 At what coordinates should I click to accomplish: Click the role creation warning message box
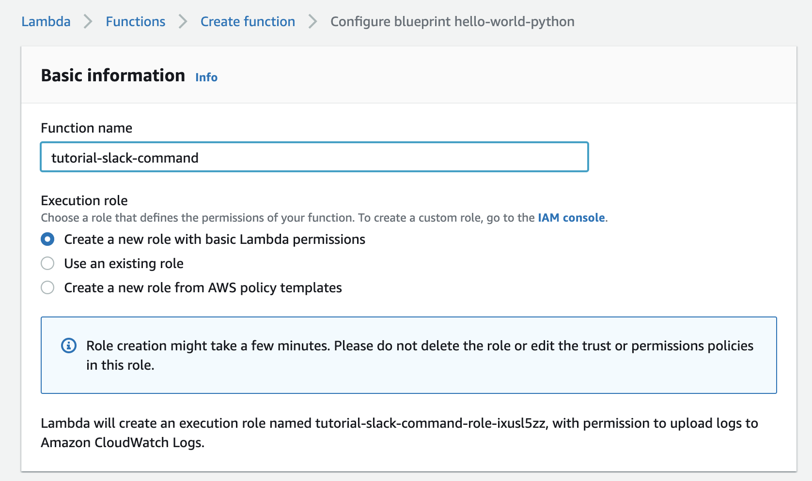click(x=408, y=355)
